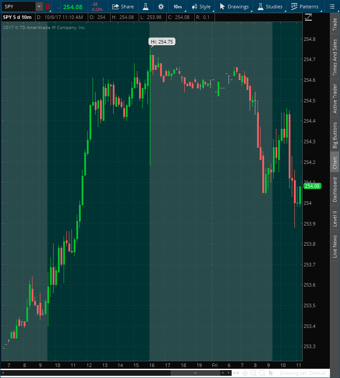Click the scrollbar left arrow near zoom icons
This screenshot has height=378, width=340.
click(223, 373)
